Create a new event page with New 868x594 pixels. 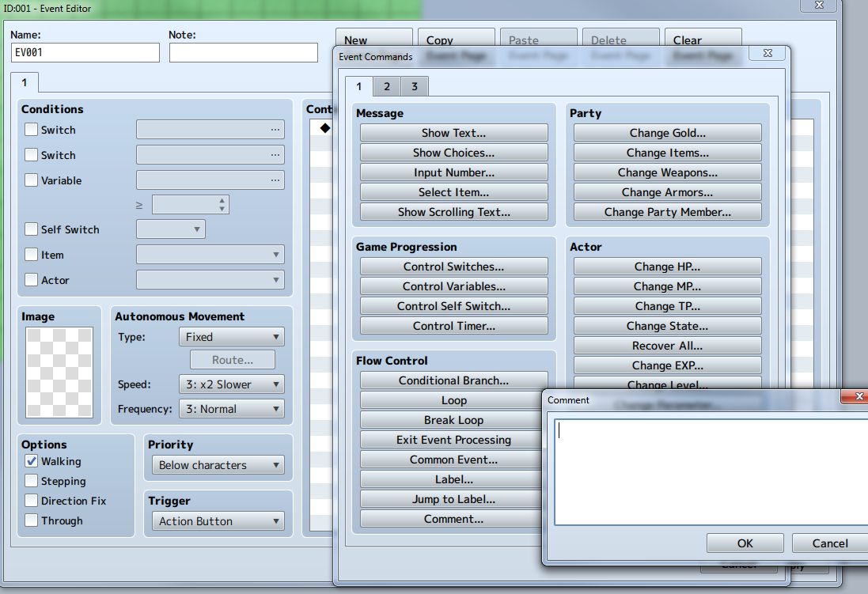coord(373,40)
